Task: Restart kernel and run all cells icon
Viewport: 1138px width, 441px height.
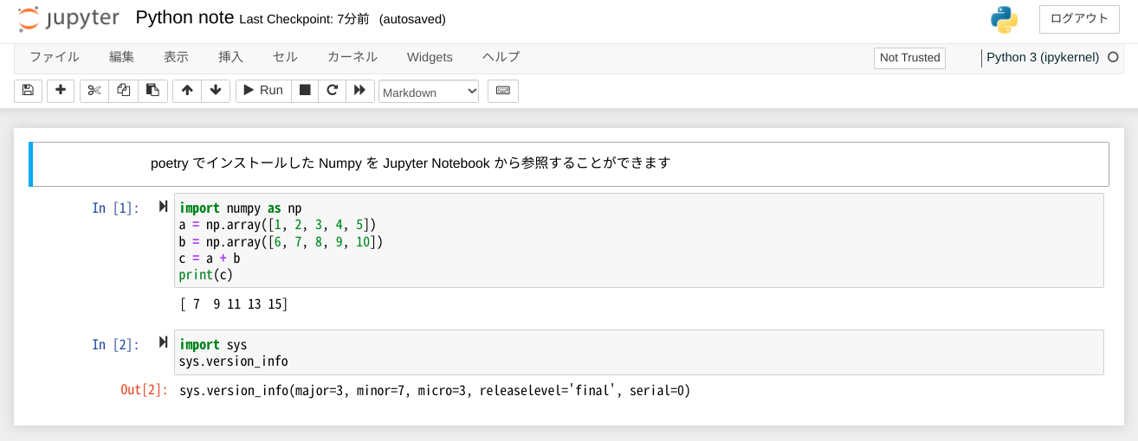Action: tap(360, 91)
